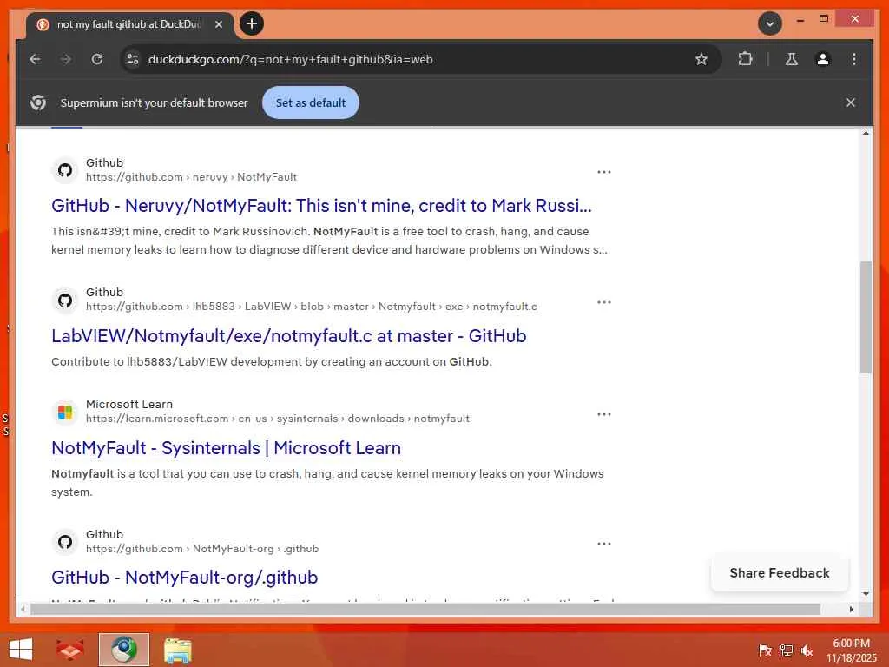Open a new tab with the plus button
The image size is (889, 667).
(x=252, y=23)
